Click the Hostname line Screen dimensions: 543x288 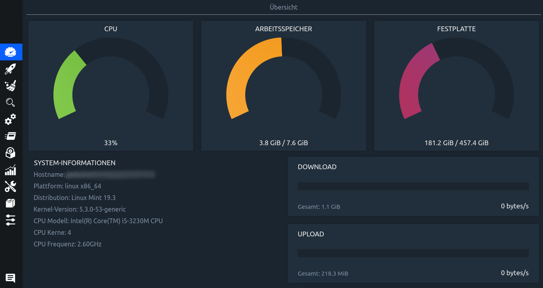point(94,174)
